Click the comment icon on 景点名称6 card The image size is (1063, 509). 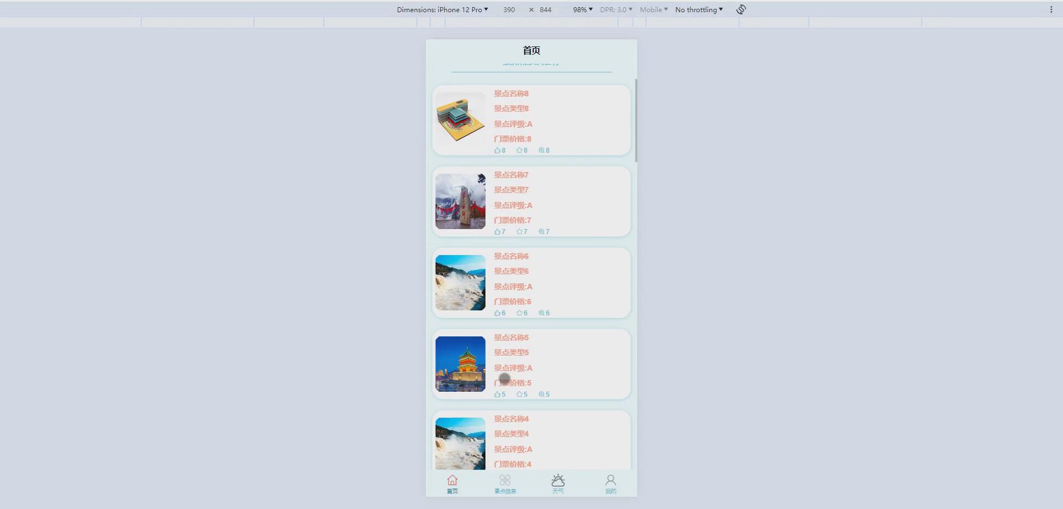[x=541, y=313]
